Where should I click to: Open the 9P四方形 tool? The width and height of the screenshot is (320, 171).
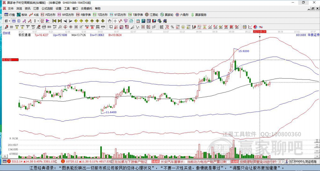pyautogui.click(x=66, y=15)
